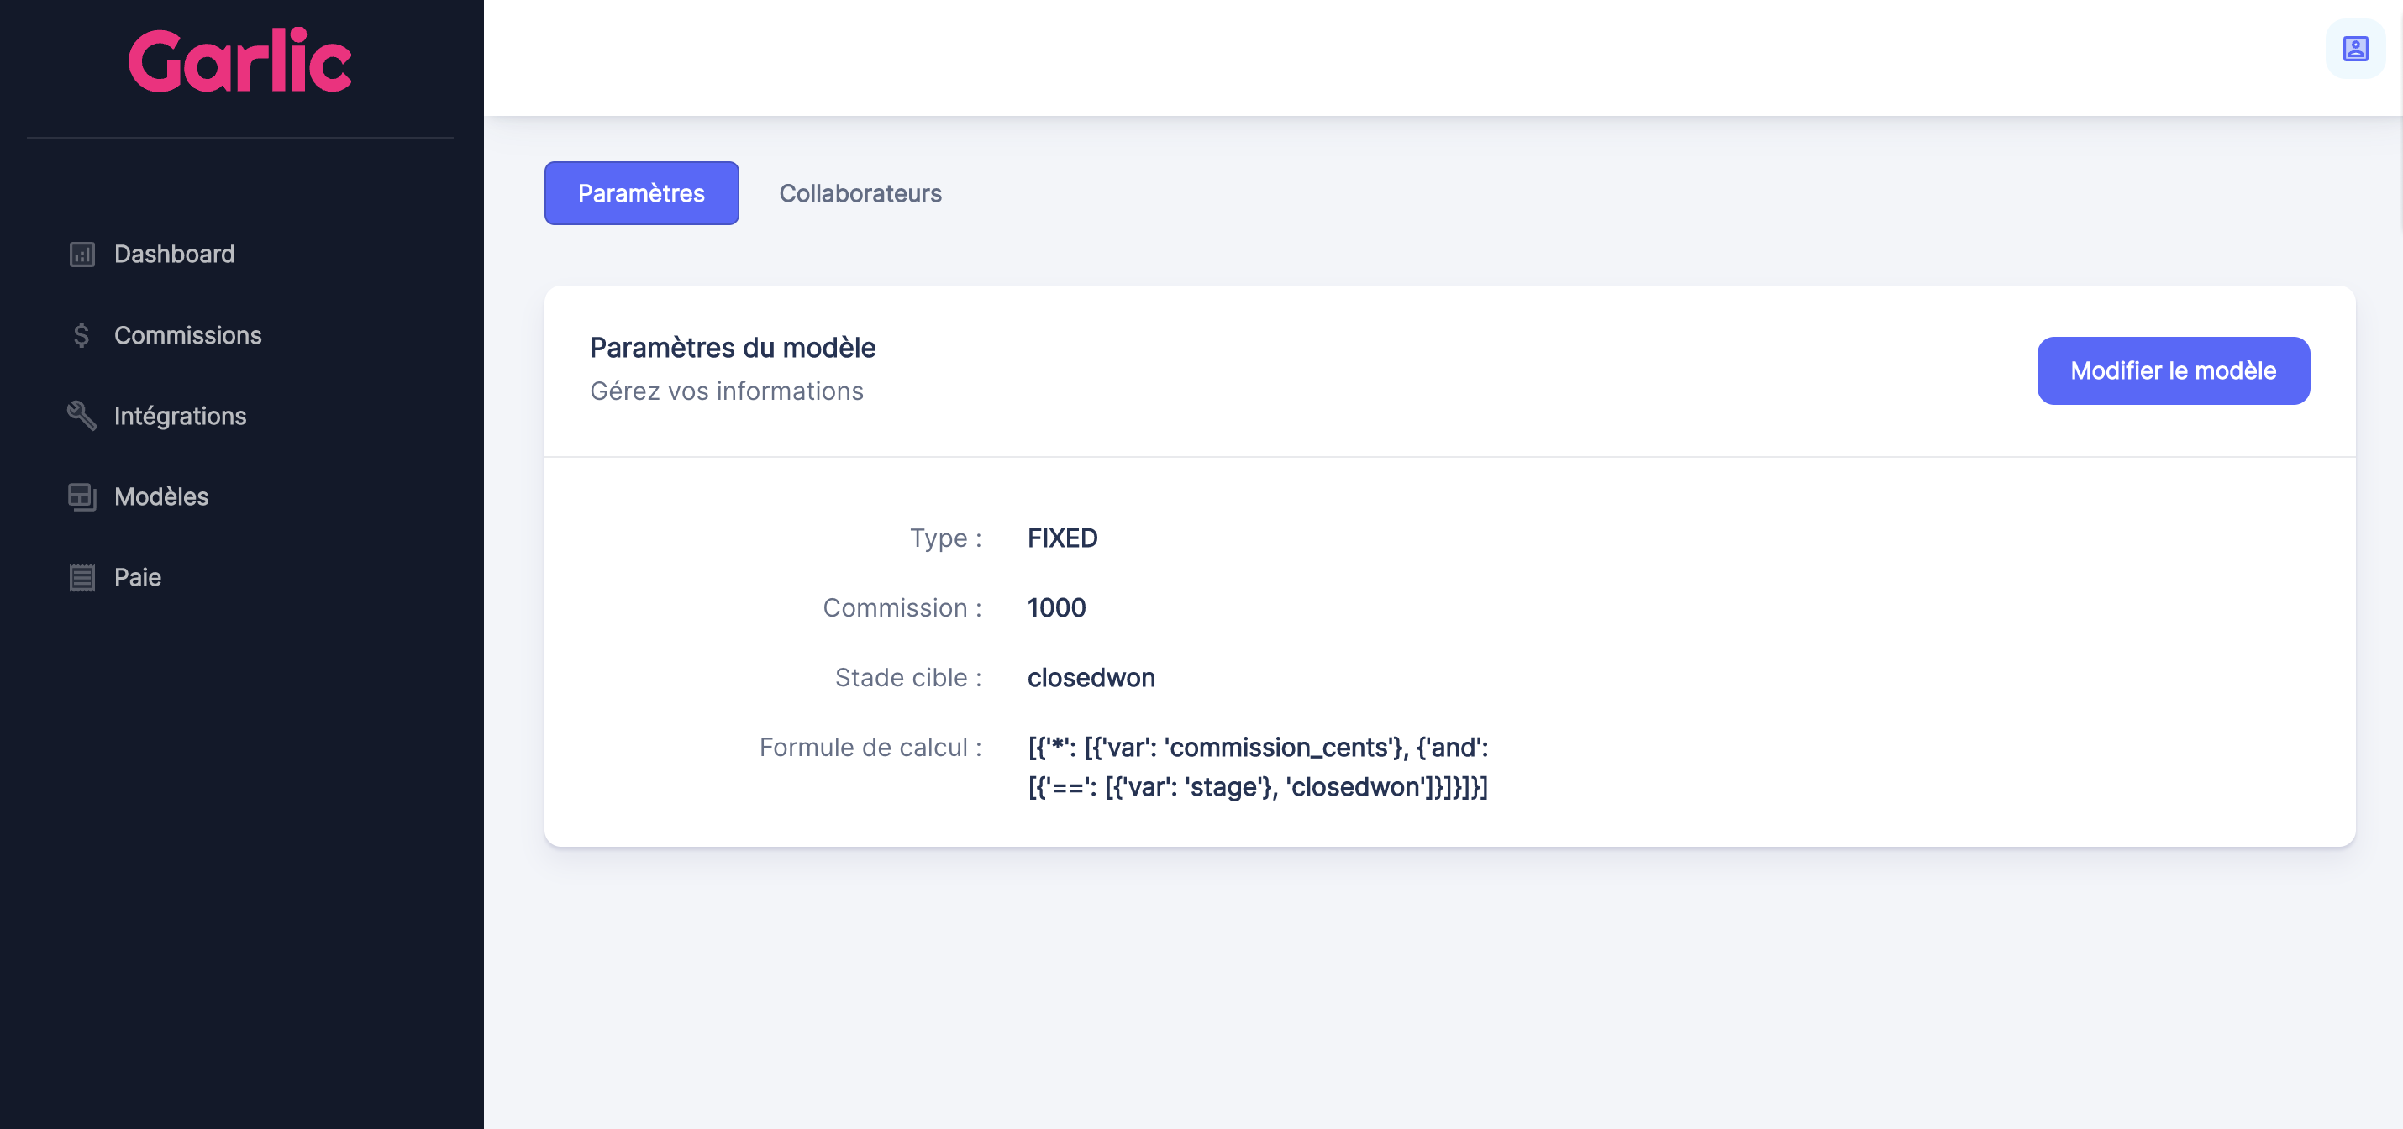Image resolution: width=2403 pixels, height=1129 pixels.
Task: Click the Garlic logo
Action: [x=240, y=60]
